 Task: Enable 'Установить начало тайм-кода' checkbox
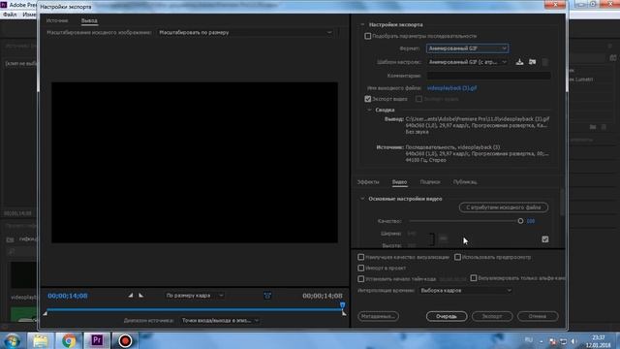pos(361,279)
